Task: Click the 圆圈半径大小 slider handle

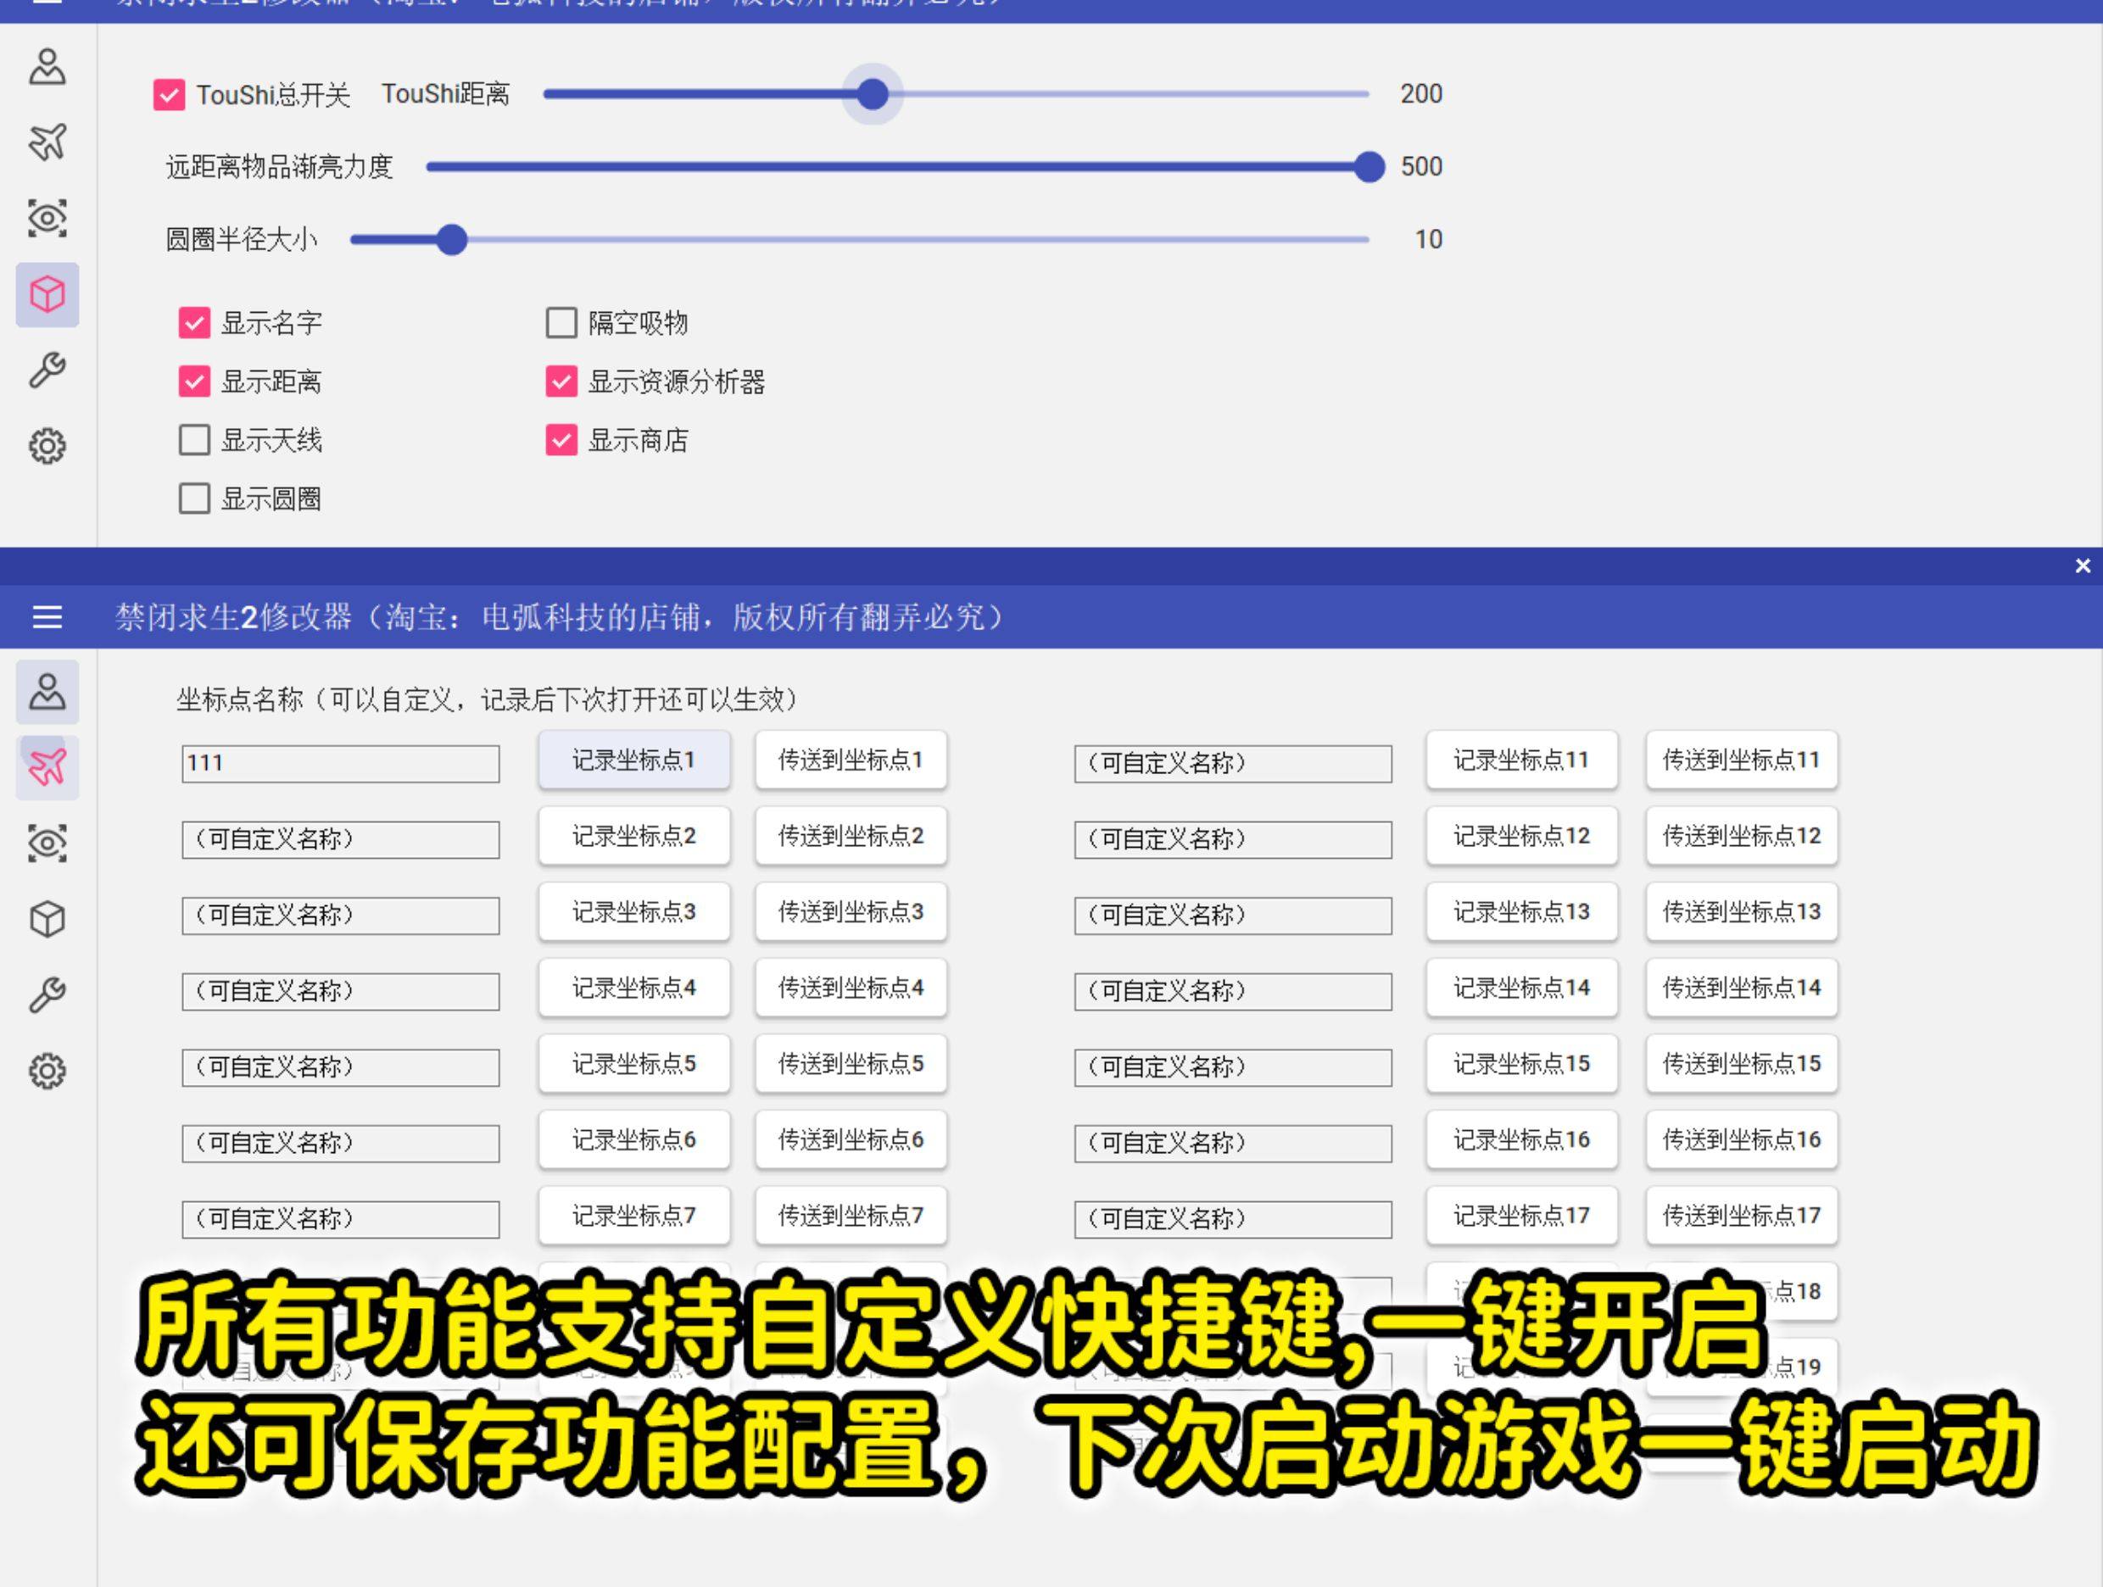Action: 453,239
